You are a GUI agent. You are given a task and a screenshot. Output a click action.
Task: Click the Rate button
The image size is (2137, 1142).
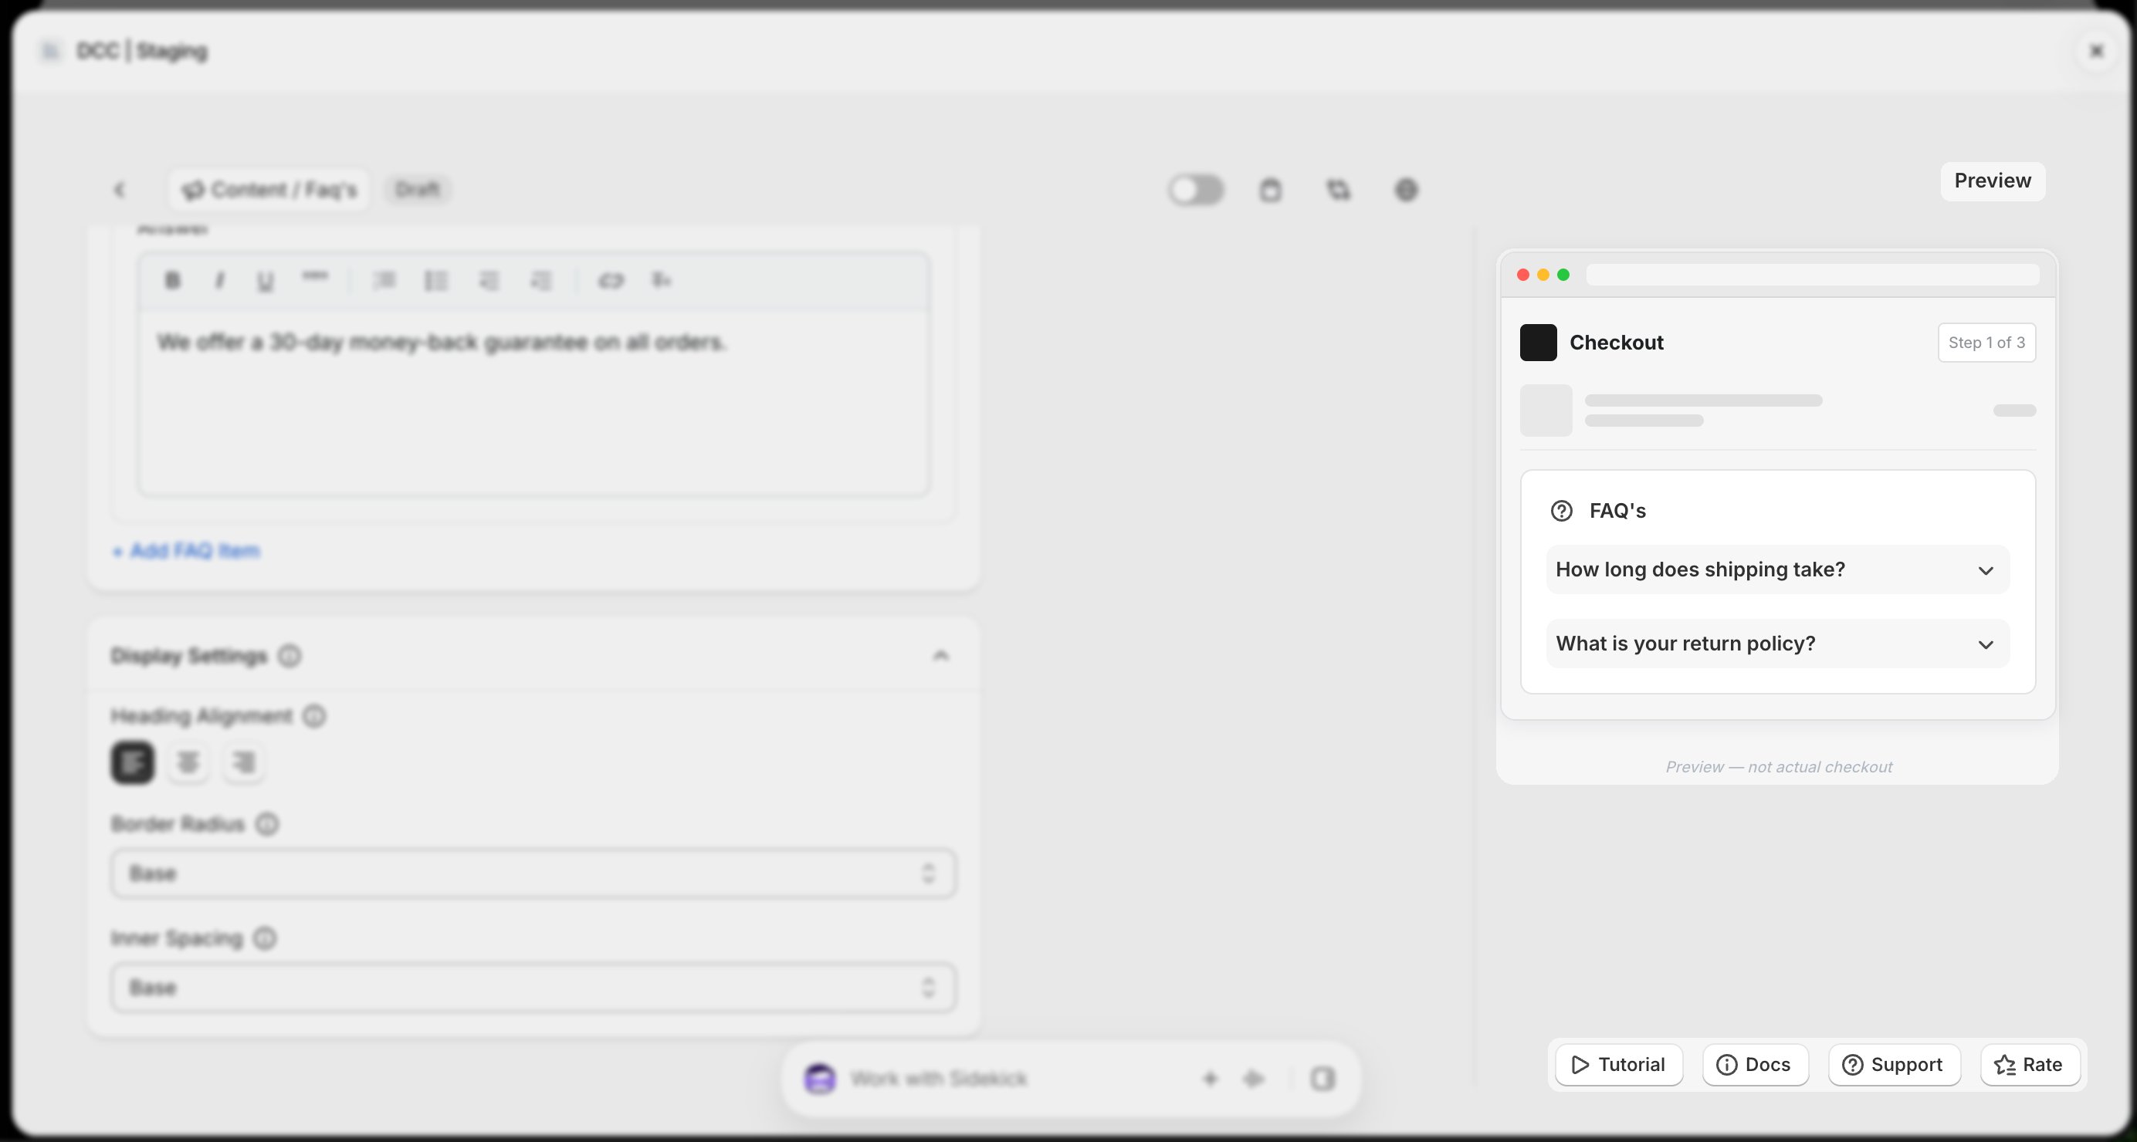pyautogui.click(x=2030, y=1065)
